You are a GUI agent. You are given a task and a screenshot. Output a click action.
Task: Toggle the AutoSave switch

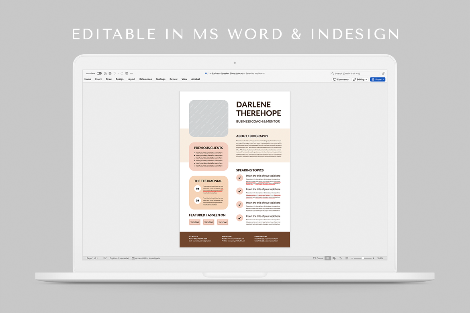click(x=99, y=73)
